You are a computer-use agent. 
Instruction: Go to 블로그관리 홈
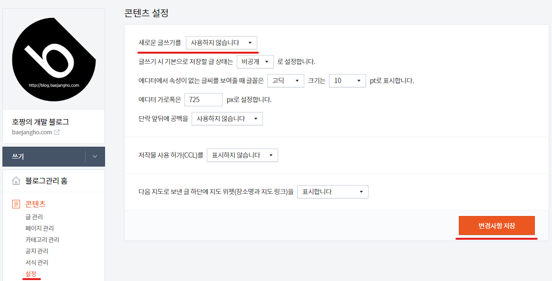(x=46, y=181)
